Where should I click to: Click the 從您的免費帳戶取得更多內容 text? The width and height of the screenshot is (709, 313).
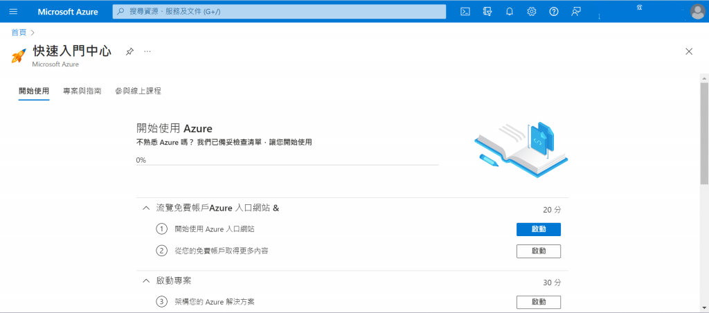coord(222,251)
